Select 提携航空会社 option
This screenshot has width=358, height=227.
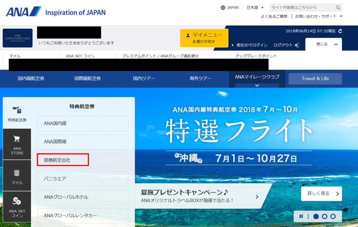(83, 160)
